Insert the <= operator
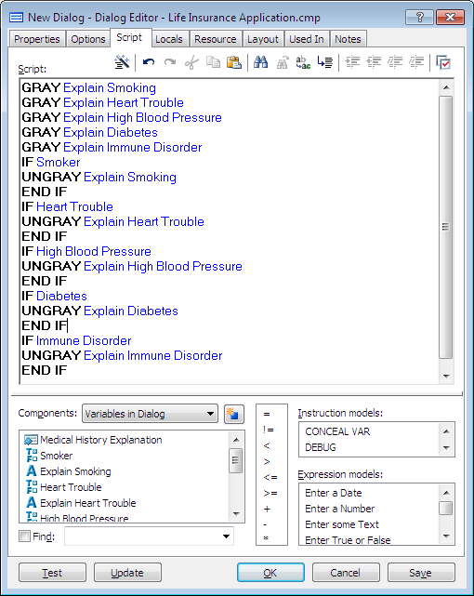Image resolution: width=474 pixels, height=596 pixels. 270,477
